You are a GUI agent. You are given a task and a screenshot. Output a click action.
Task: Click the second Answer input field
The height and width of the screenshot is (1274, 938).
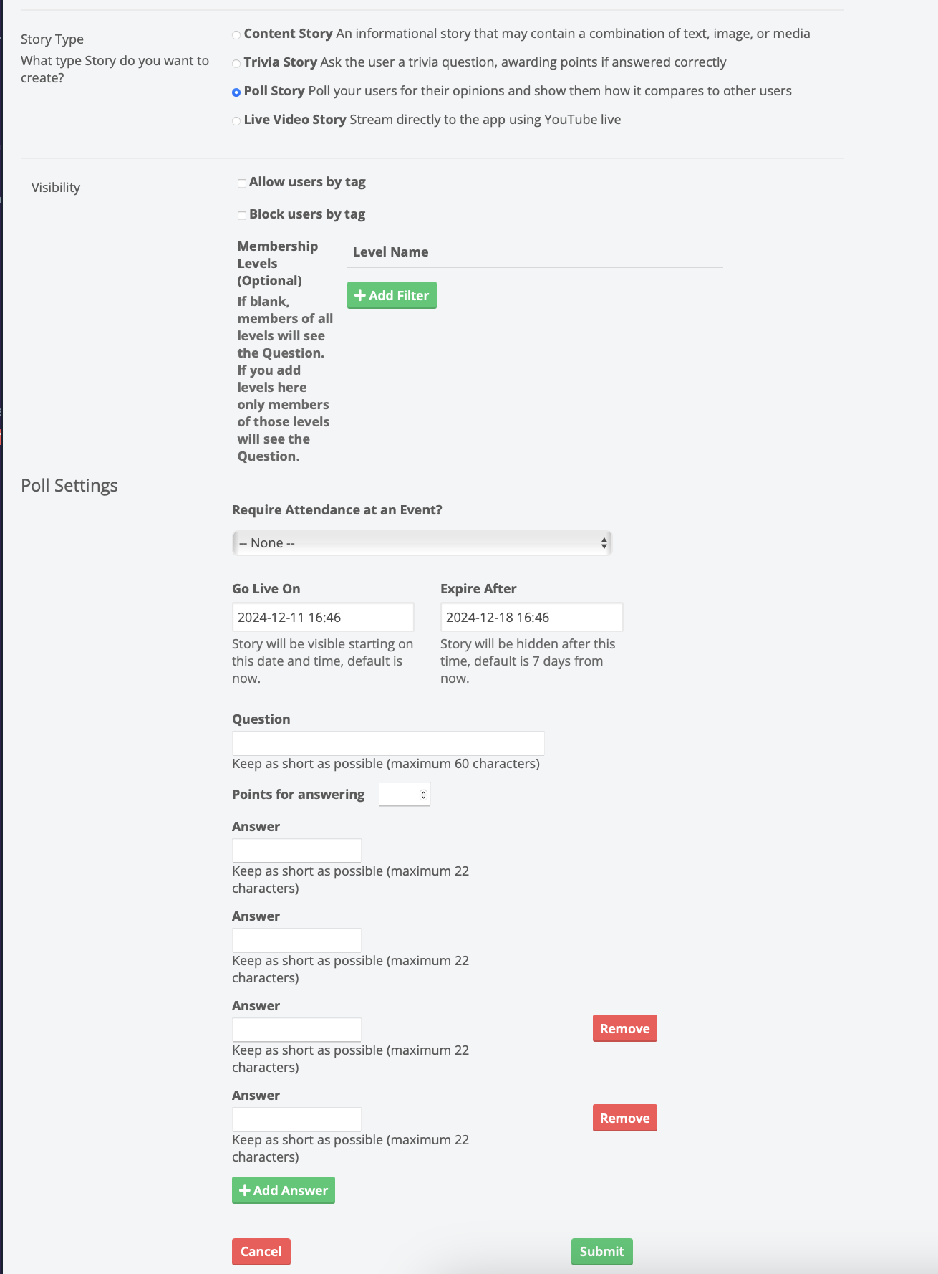tap(296, 940)
